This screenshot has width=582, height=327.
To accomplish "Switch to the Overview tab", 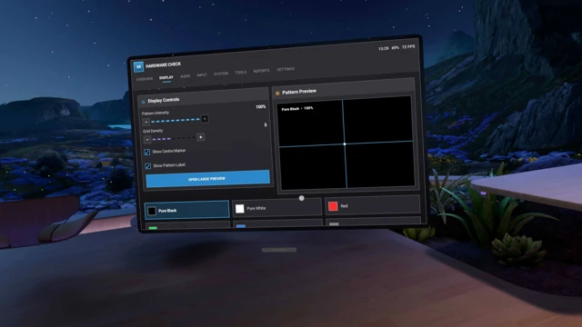I will pyautogui.click(x=145, y=79).
